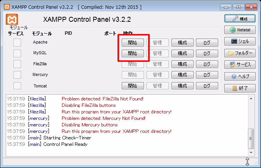Click the Mercury module label
Screen dimensions: 261x168
40,74
